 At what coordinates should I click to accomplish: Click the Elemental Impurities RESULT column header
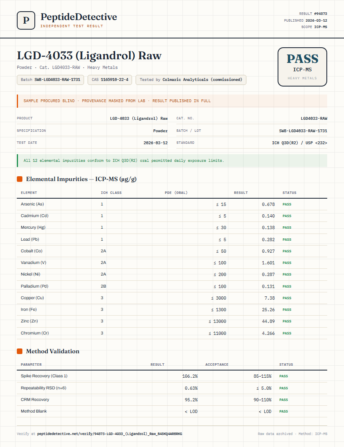pos(241,193)
